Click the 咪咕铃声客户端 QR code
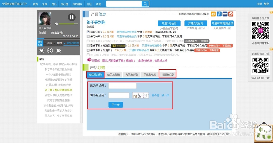 pos(260,65)
